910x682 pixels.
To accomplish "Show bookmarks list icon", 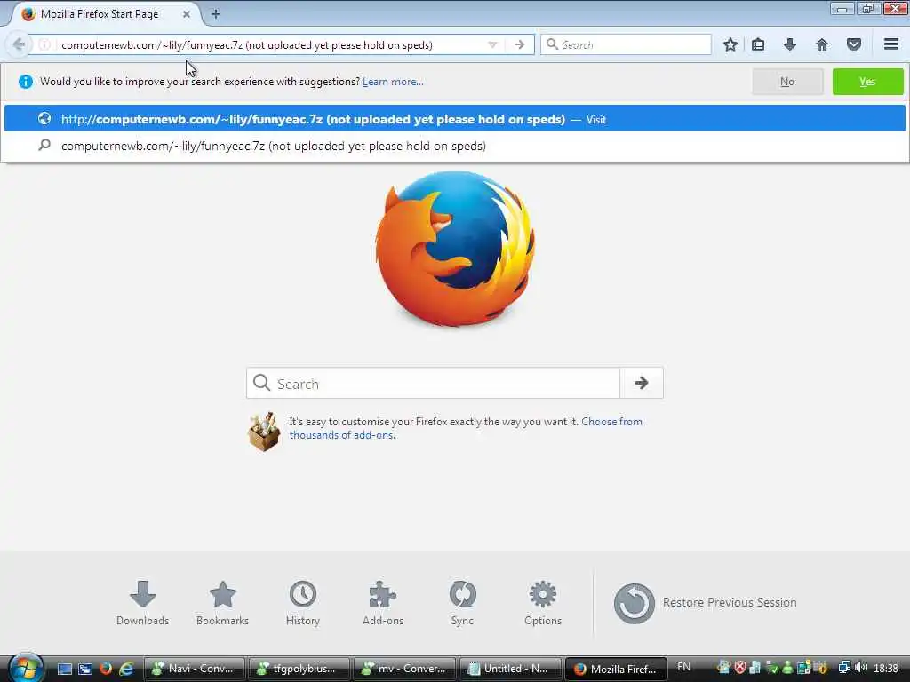I will tap(758, 44).
